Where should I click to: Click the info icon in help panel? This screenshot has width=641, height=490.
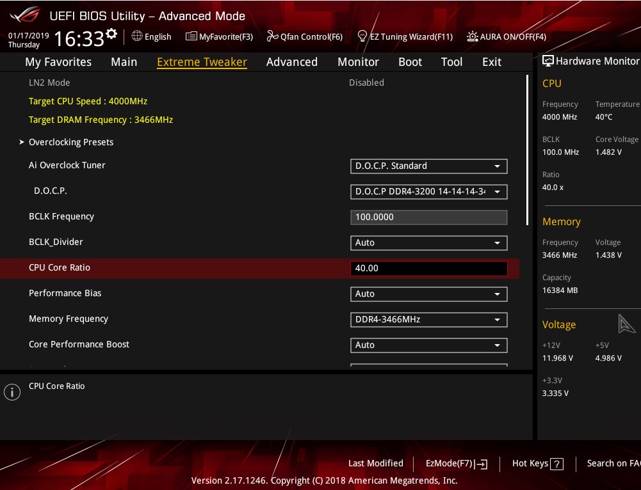coord(12,392)
